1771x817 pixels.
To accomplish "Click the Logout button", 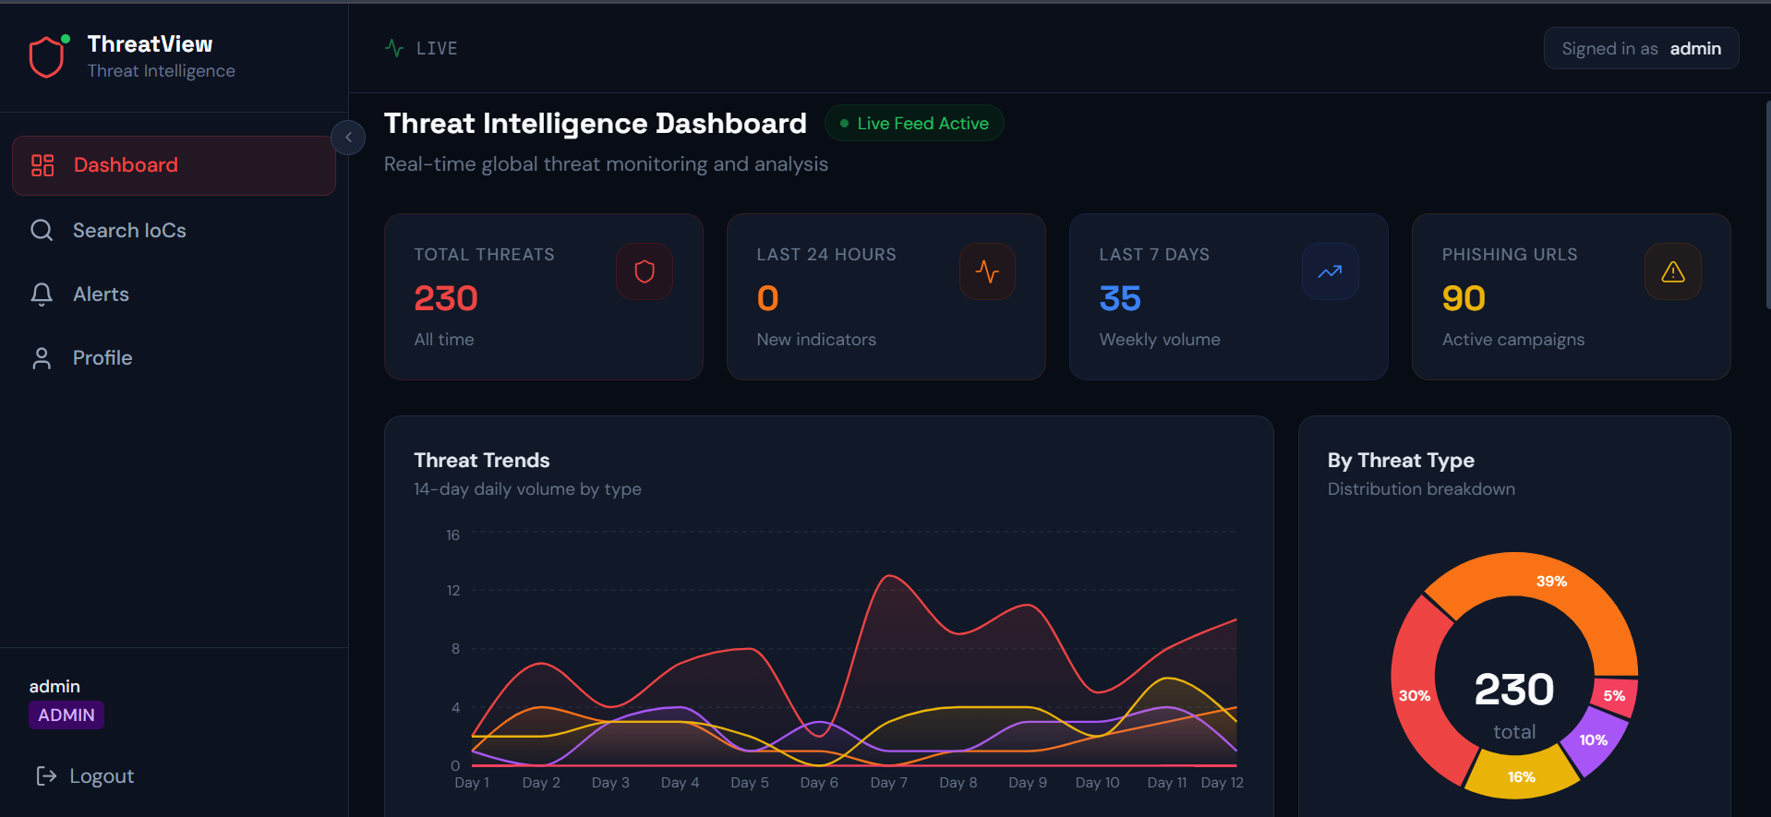I will click(85, 776).
